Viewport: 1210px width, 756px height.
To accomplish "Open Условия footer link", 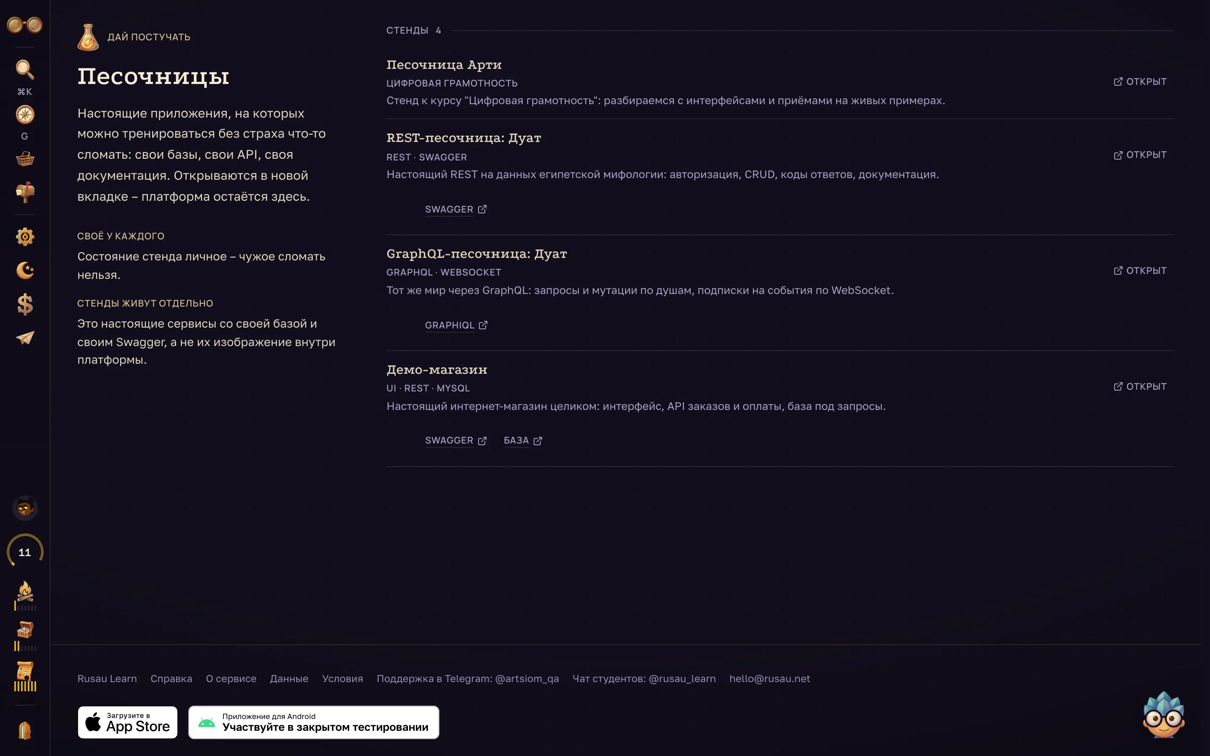I will pyautogui.click(x=342, y=678).
